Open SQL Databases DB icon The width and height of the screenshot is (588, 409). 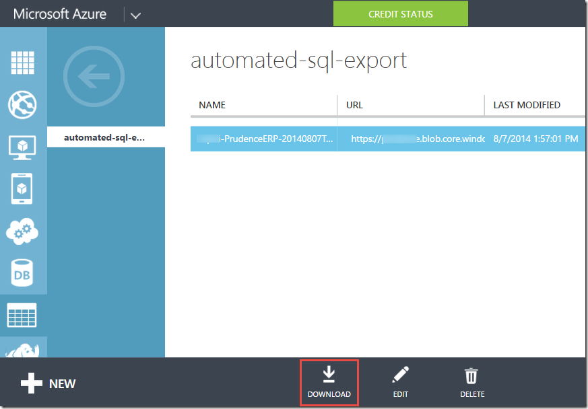(x=22, y=272)
